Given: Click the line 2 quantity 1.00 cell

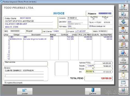Looking at the screenshot, I should tap(64, 39).
